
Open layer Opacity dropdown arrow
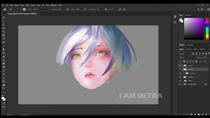[x=209, y=58]
